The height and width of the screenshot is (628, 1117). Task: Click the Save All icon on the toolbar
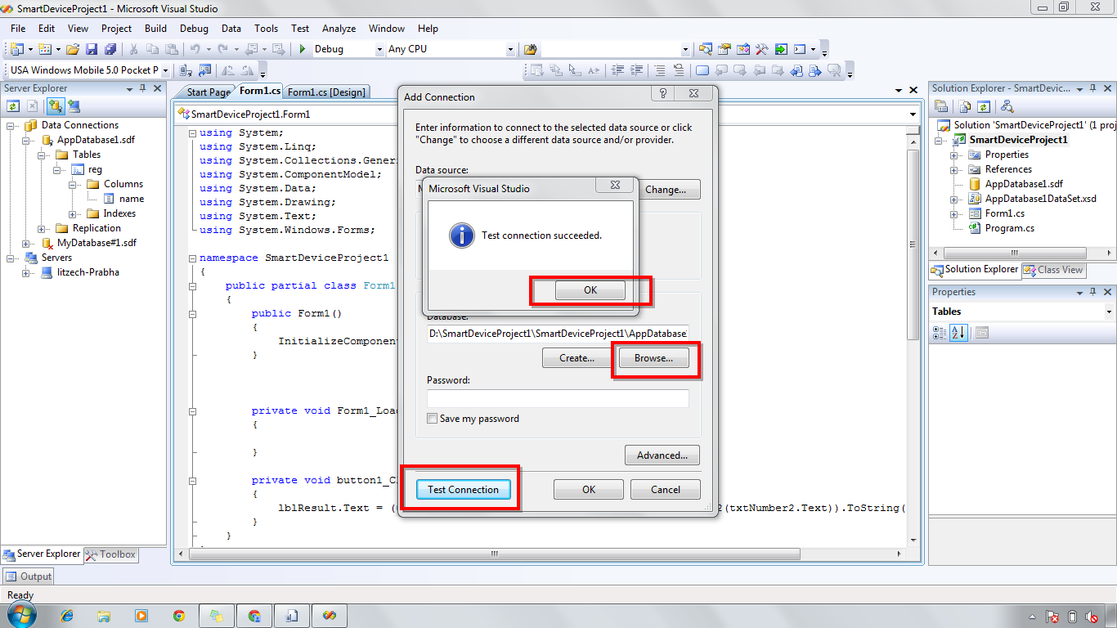111,49
